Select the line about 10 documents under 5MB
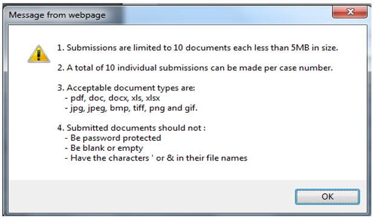375x218 pixels. click(198, 48)
